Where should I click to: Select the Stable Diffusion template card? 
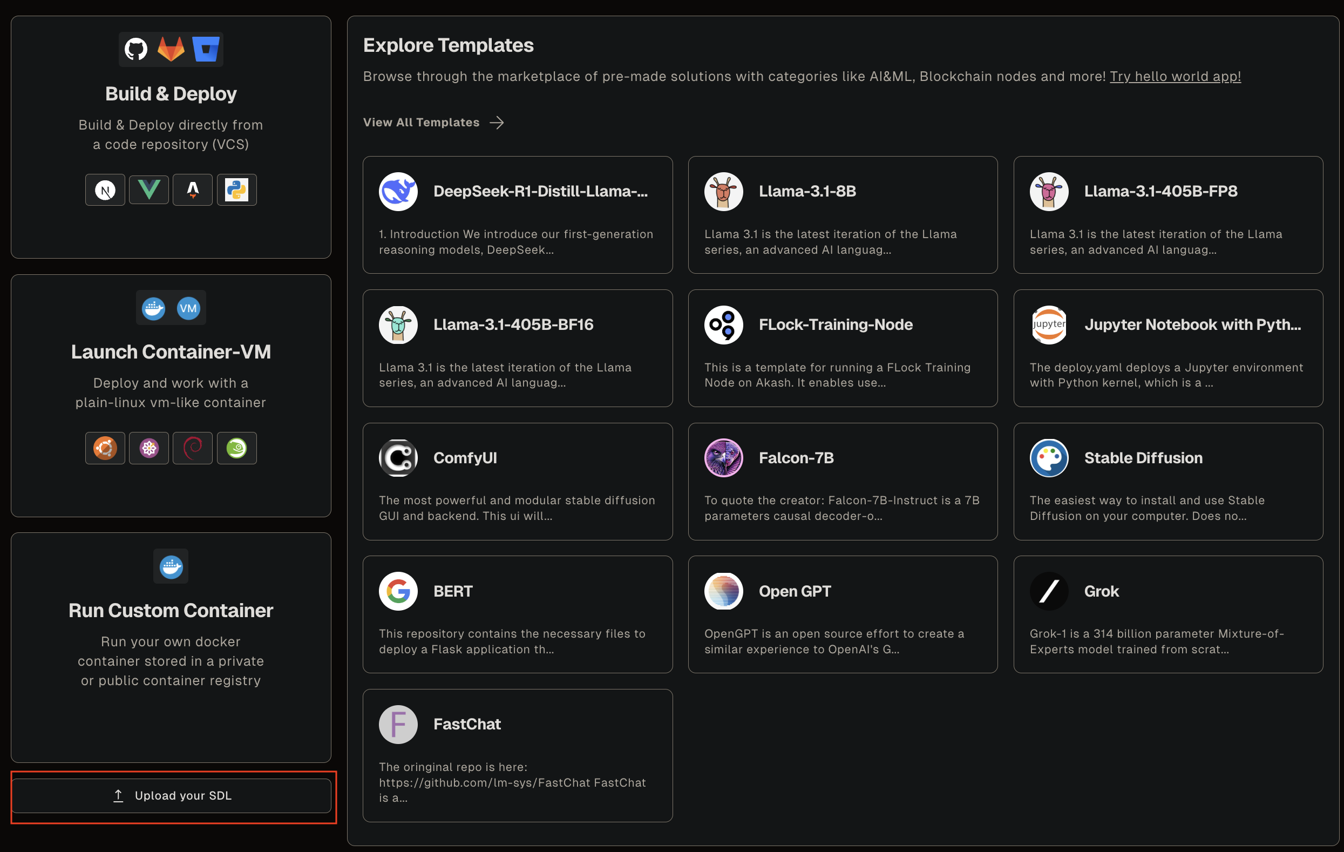tap(1167, 481)
